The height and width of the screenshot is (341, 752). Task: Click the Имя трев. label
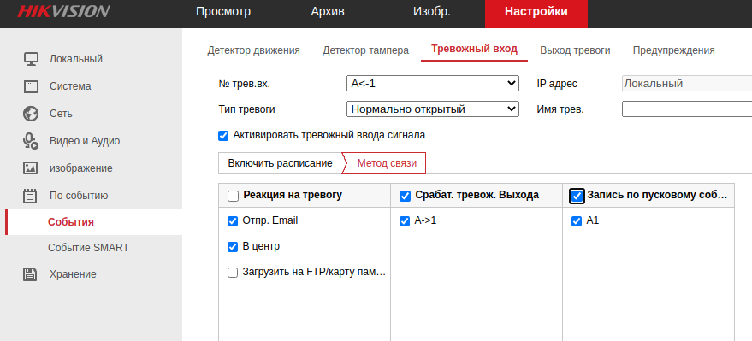tap(560, 109)
